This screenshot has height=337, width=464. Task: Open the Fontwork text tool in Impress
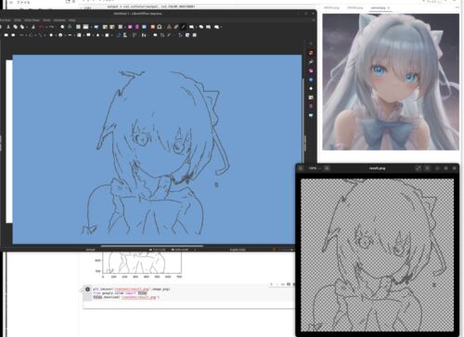point(169,27)
